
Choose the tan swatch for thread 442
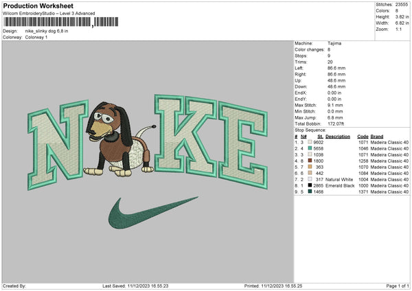[x=310, y=173]
